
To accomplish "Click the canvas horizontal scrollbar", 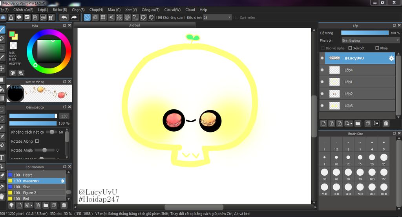I will pos(194,207).
